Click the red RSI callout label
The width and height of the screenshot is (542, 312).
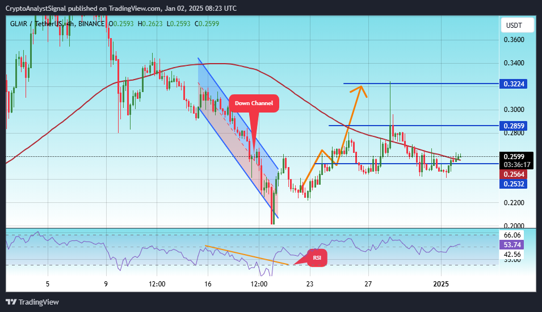pyautogui.click(x=317, y=257)
